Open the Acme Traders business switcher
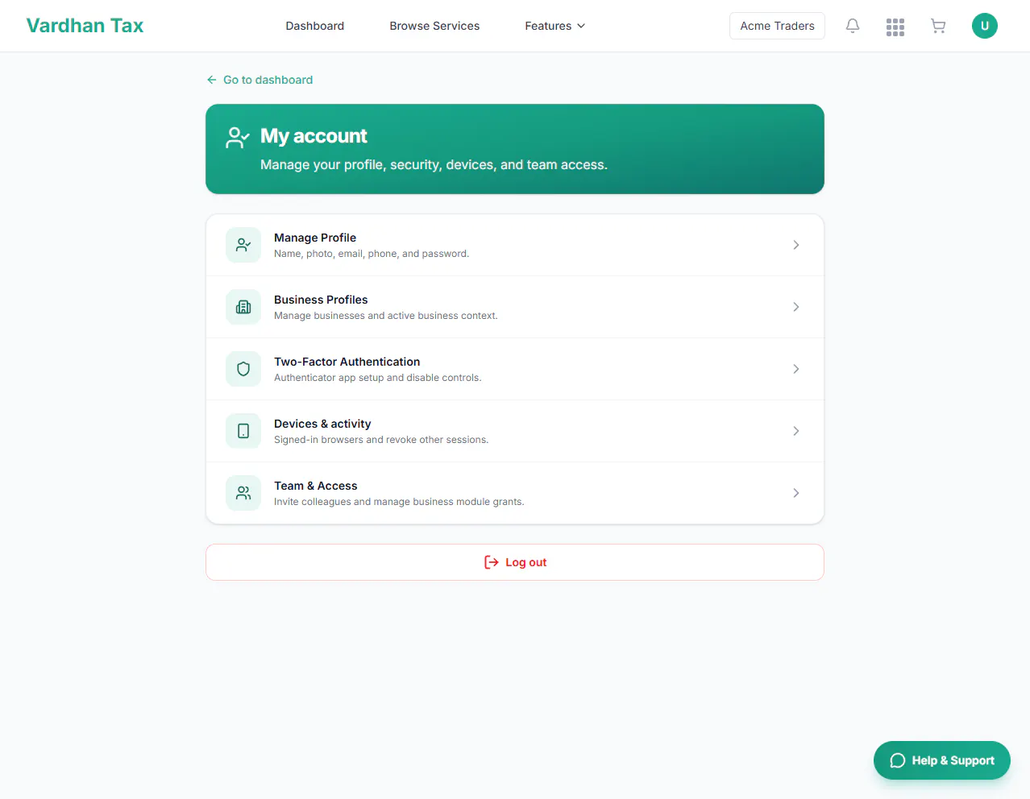1030x799 pixels. coord(777,26)
